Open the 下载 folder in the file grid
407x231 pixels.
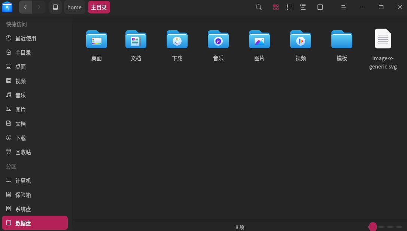[x=177, y=39]
